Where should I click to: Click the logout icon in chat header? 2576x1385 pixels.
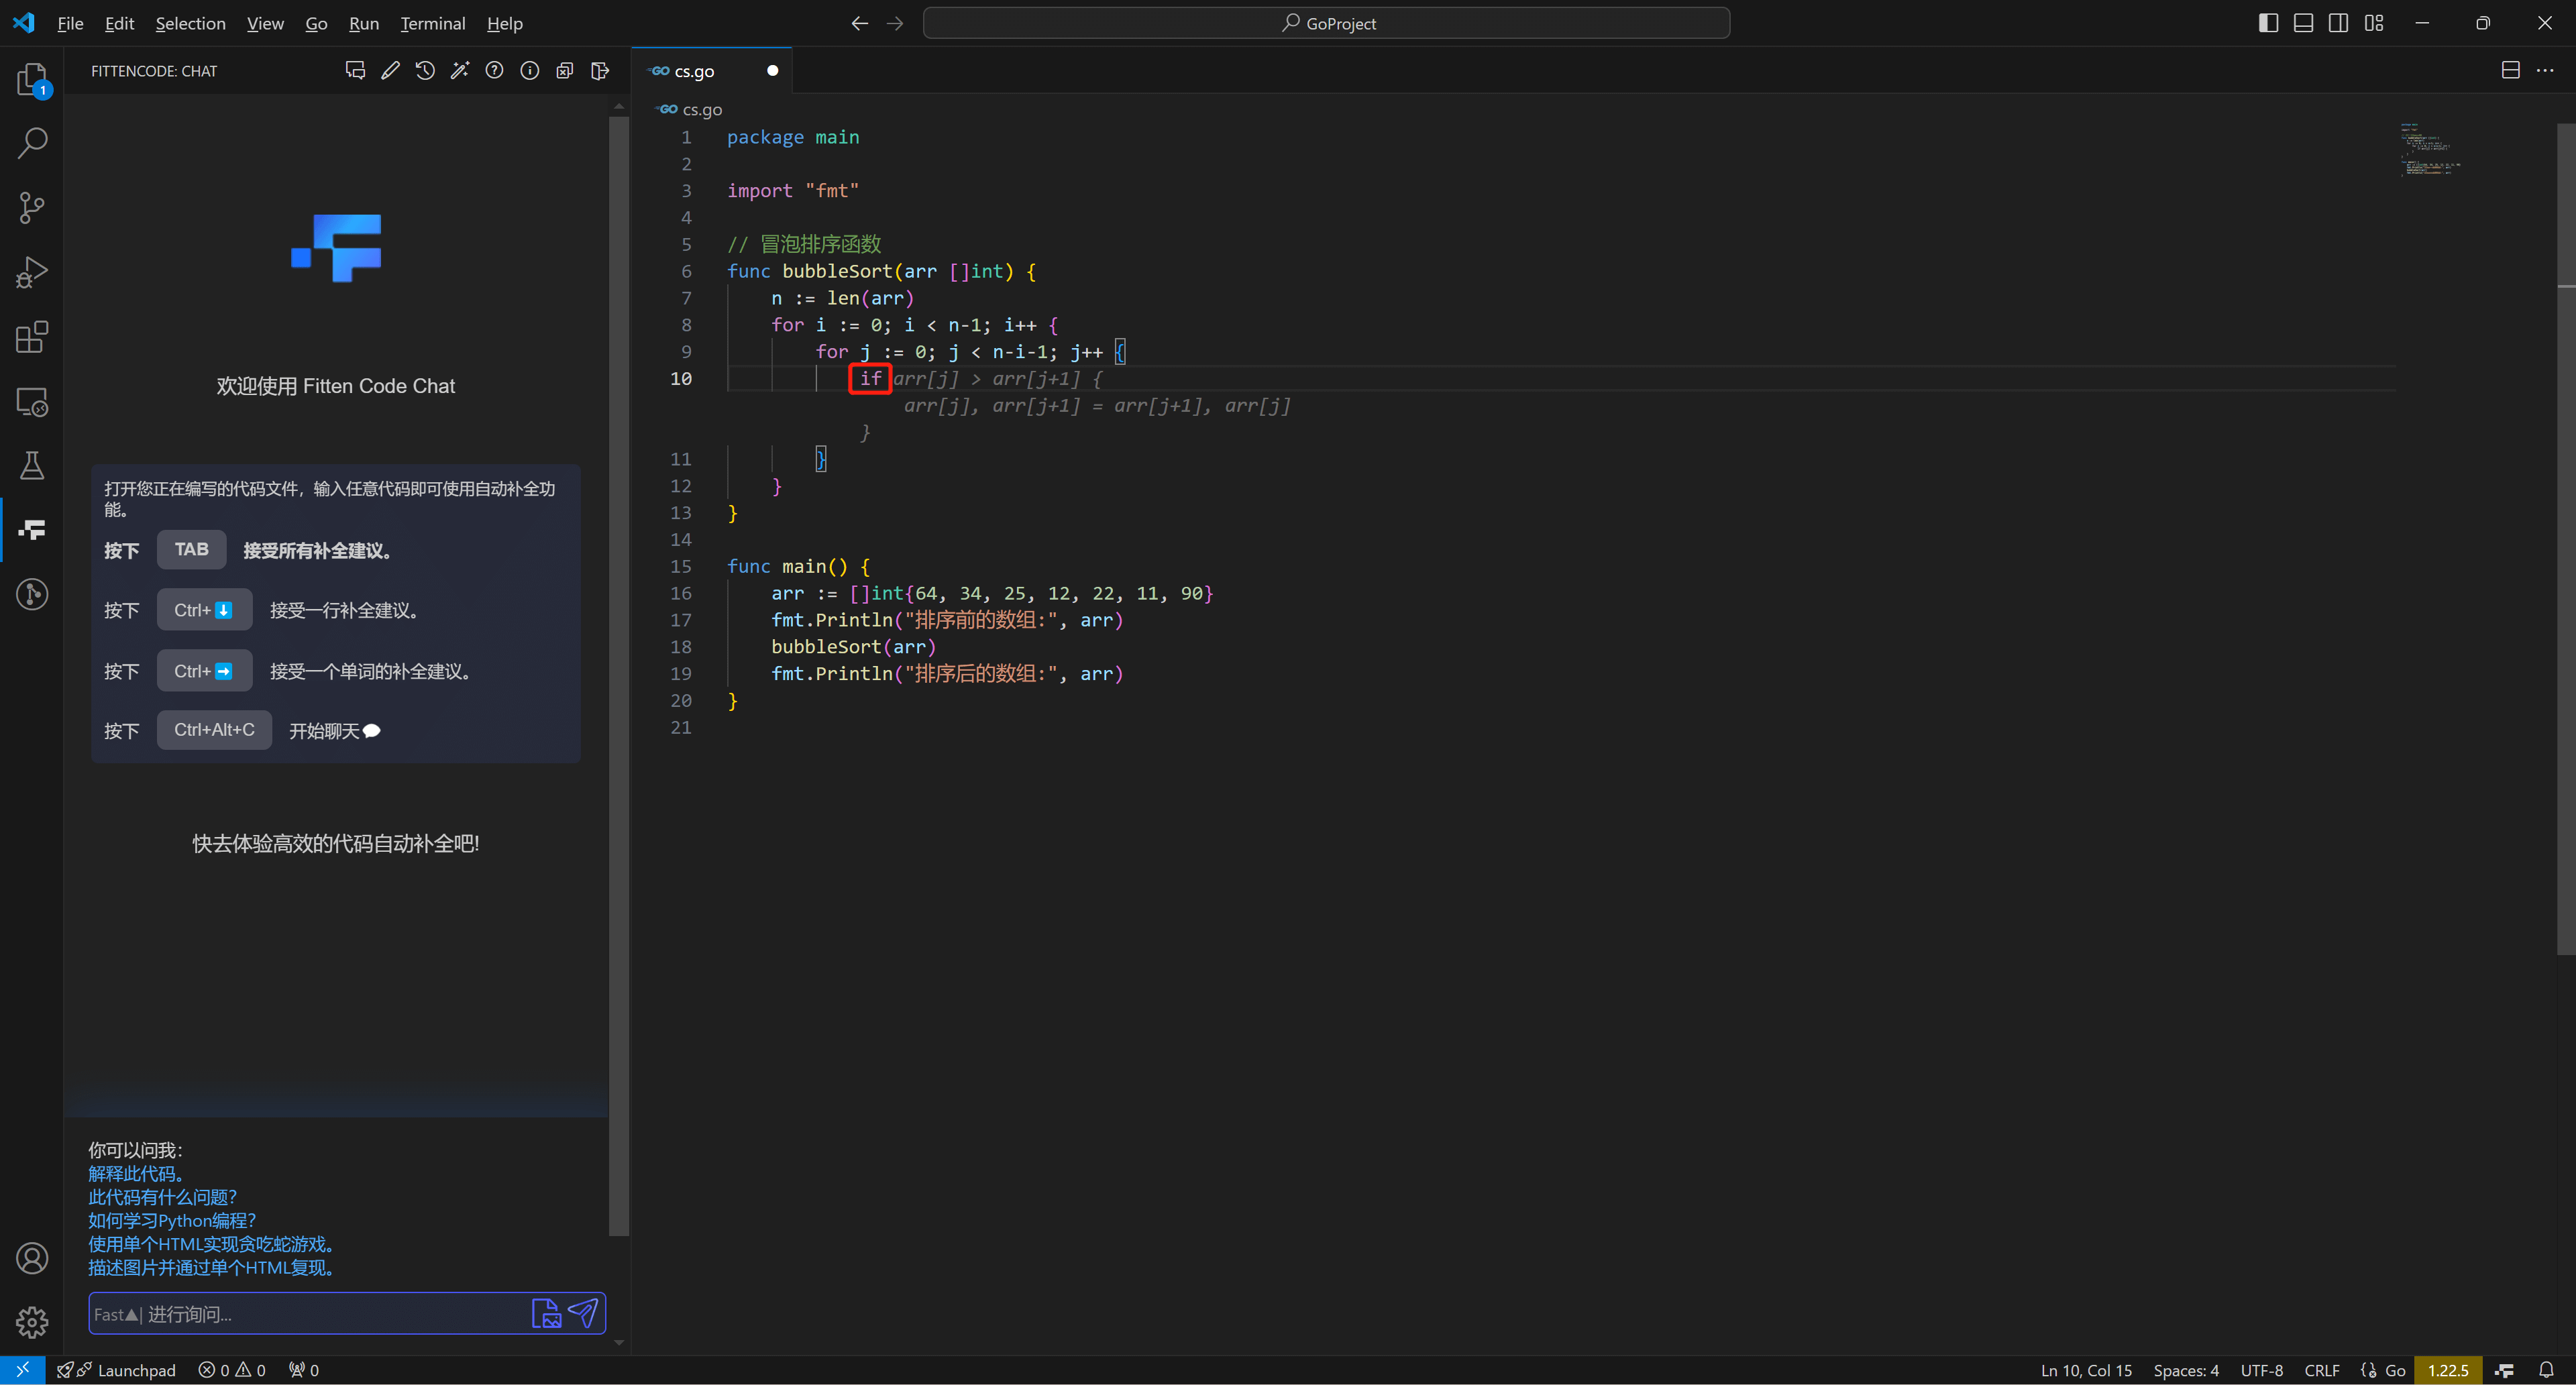600,71
